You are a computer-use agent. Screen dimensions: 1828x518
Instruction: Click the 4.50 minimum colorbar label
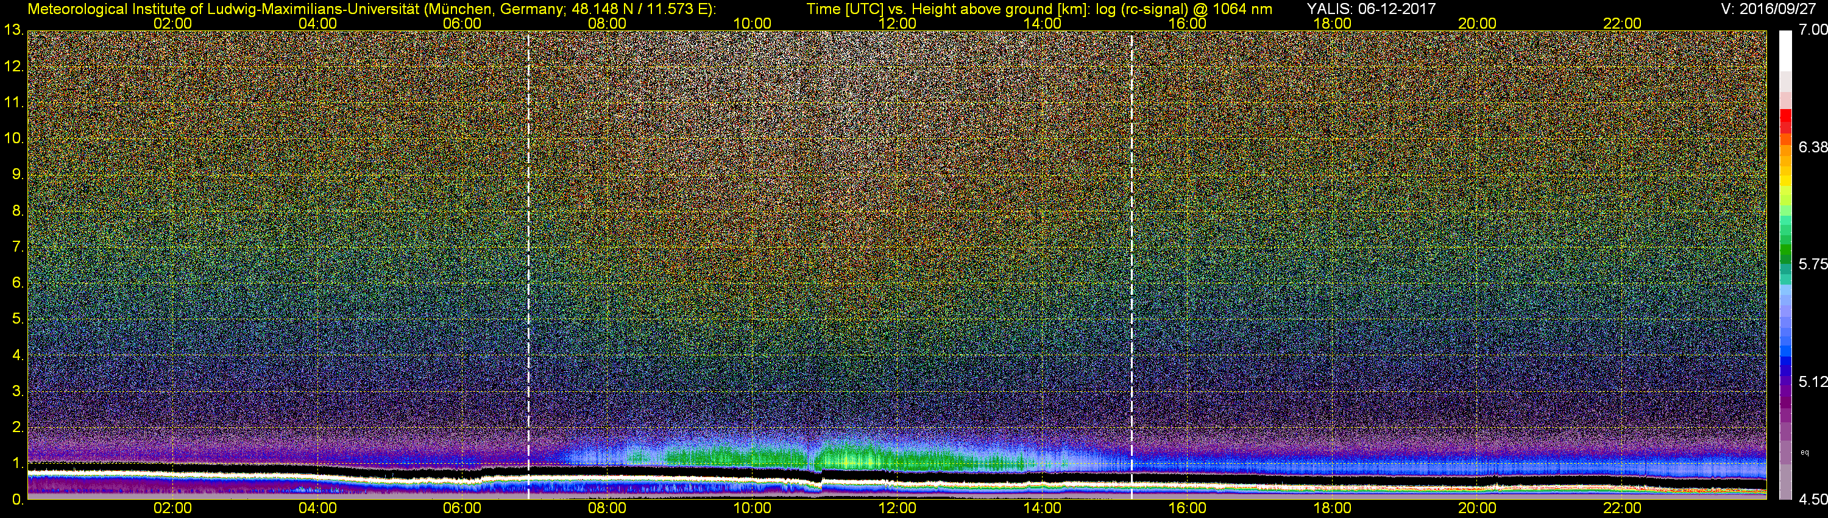click(1812, 500)
